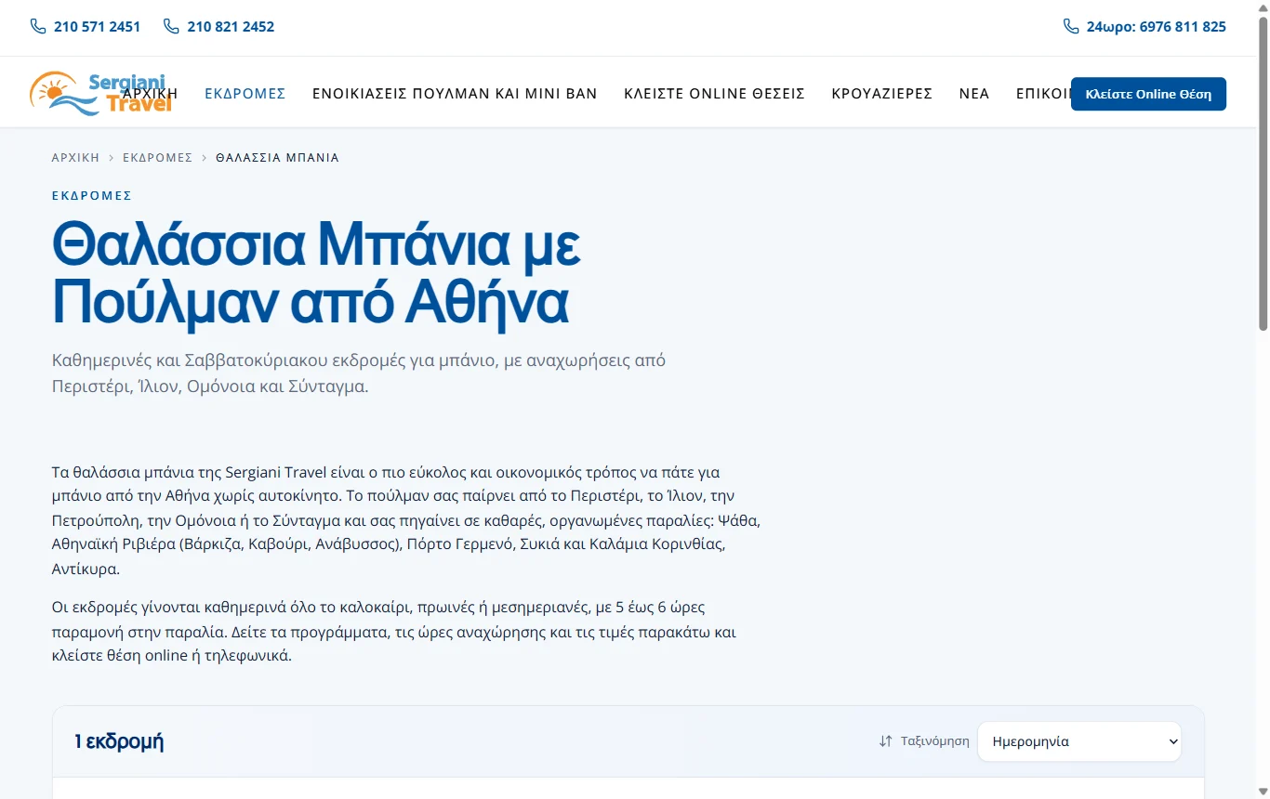1270x799 pixels.
Task: Open the ΝΕΑ menu item
Action: (x=974, y=94)
